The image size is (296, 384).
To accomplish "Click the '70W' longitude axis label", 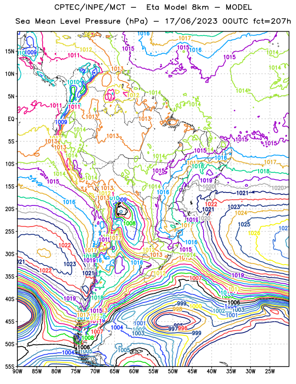I will (x=95, y=372).
